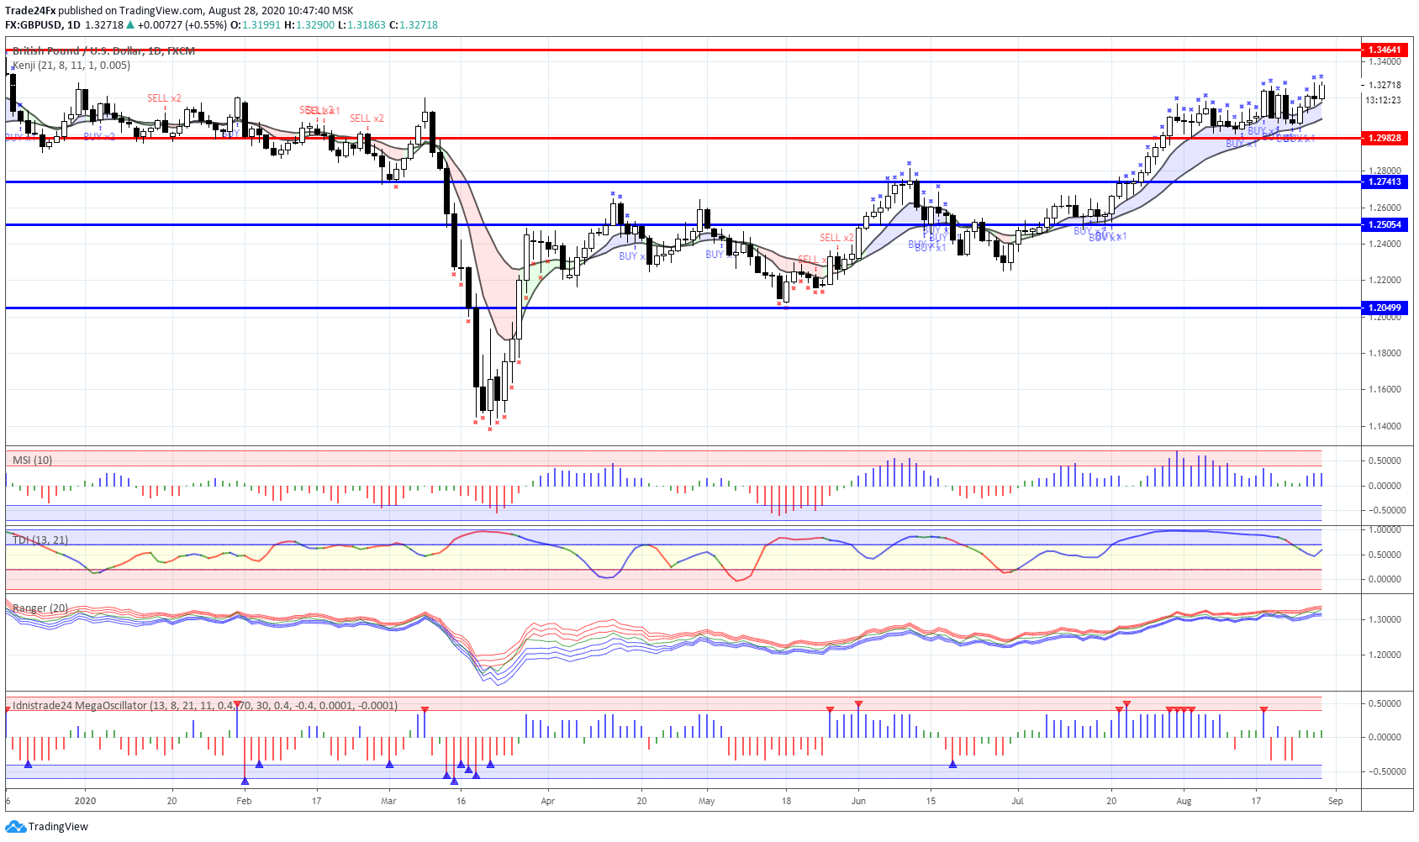This screenshot has height=842, width=1419.
Task: Click the Aug label on the time axis
Action: tap(1184, 801)
